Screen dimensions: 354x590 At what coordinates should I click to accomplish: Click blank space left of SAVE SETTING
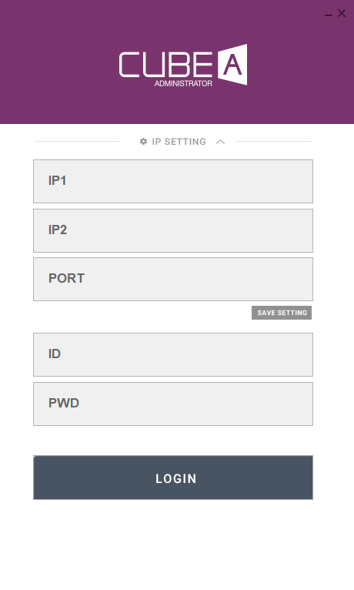(141, 313)
